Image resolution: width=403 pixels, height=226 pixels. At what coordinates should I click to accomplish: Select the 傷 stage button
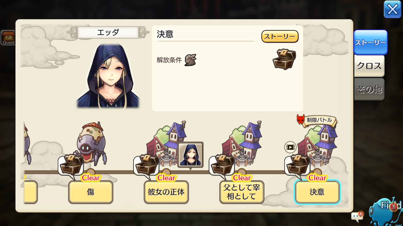coord(91,192)
